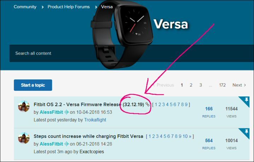Click Fitbit badge icon next to second AlessFitbit

pyautogui.click(x=67, y=144)
